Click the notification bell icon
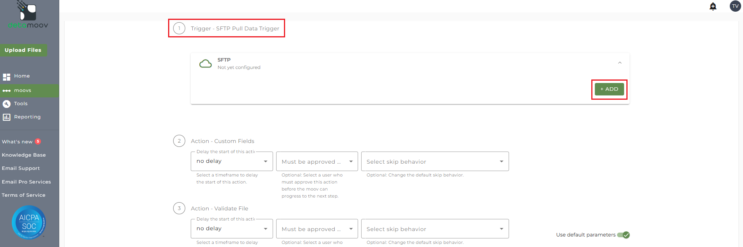The image size is (743, 247). (x=713, y=6)
